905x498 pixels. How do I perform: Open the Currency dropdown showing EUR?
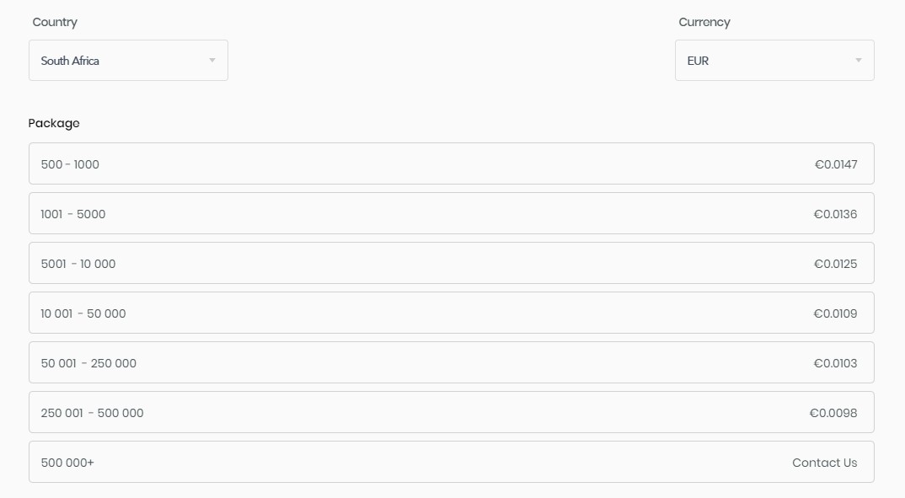click(774, 60)
